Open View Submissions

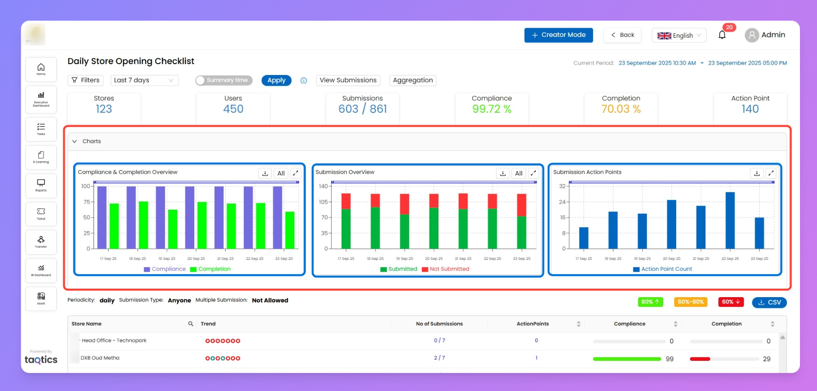tap(348, 80)
